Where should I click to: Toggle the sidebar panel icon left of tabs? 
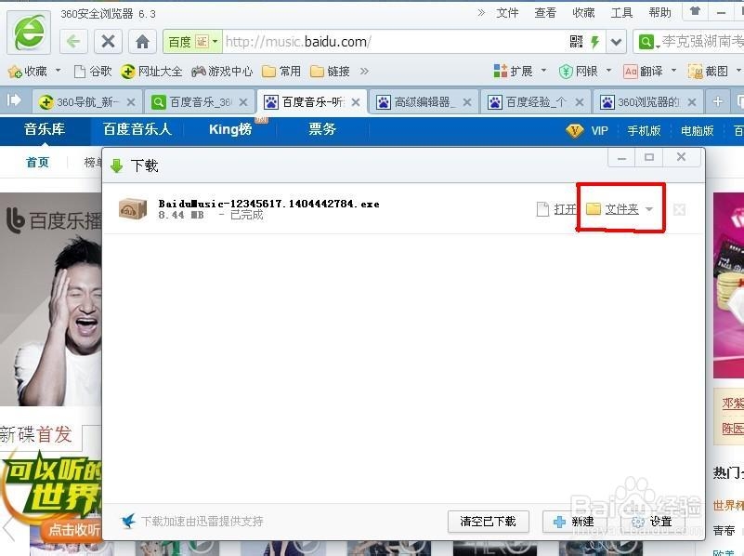click(x=14, y=100)
